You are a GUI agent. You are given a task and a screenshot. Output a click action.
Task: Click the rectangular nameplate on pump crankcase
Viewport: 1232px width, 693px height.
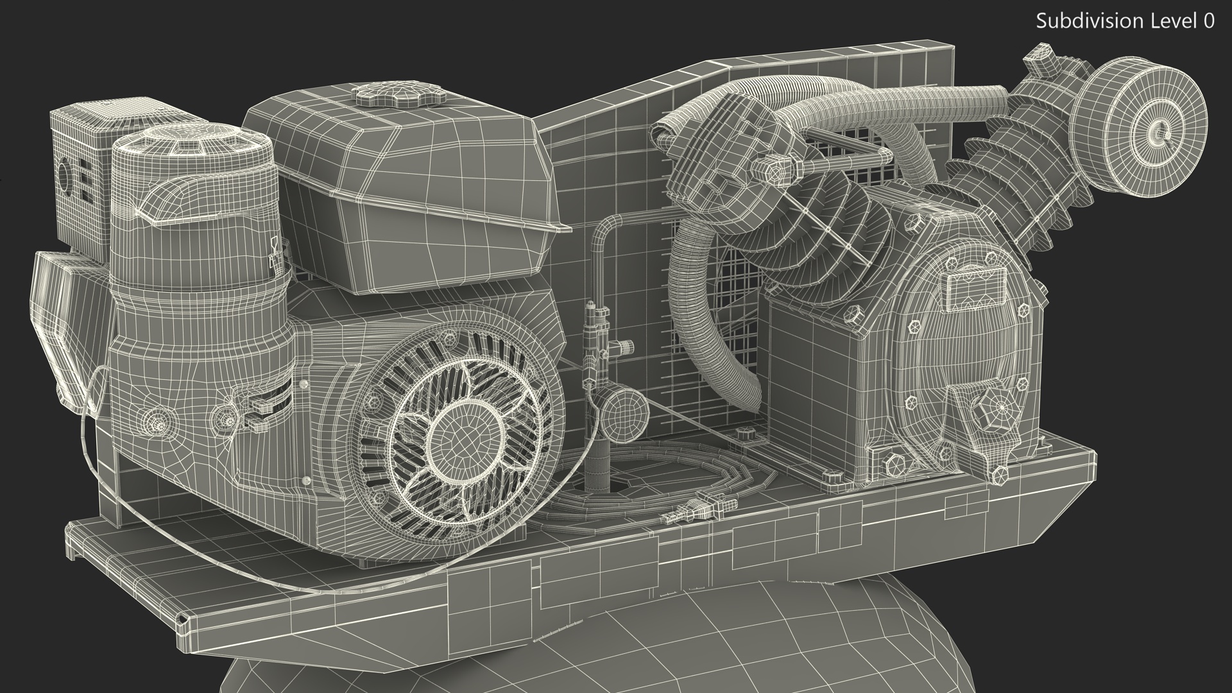click(976, 290)
